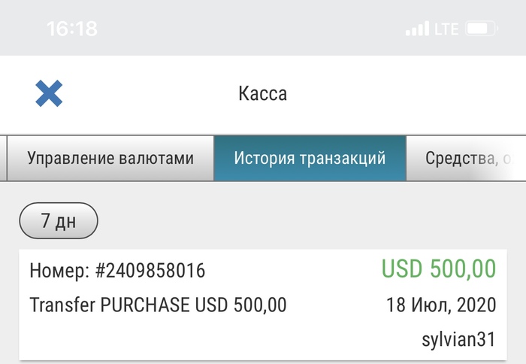This screenshot has width=526, height=364.
Task: Close the Касса screen with the blue X
Action: [x=49, y=93]
